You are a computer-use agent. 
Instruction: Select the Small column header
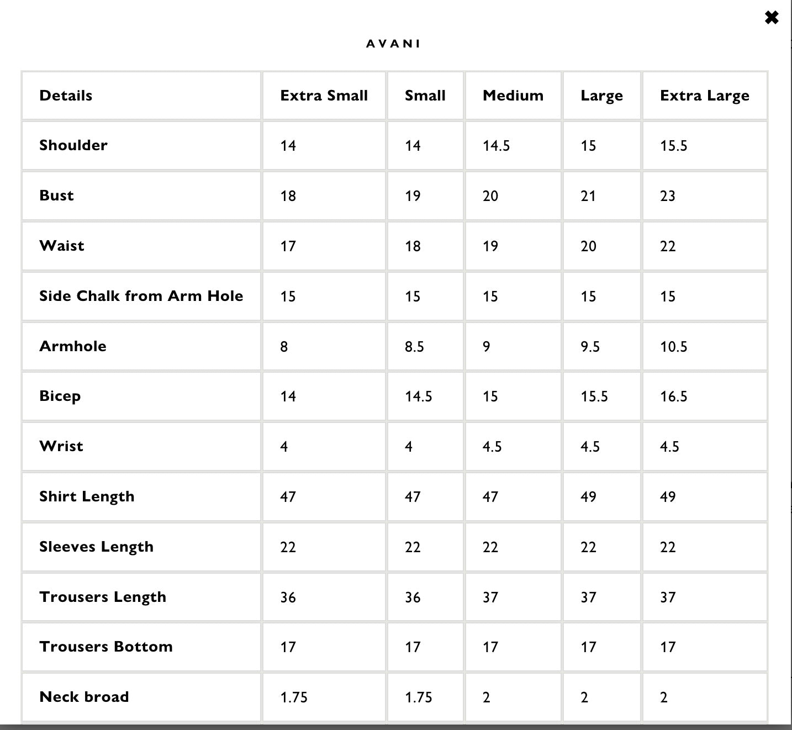click(425, 96)
